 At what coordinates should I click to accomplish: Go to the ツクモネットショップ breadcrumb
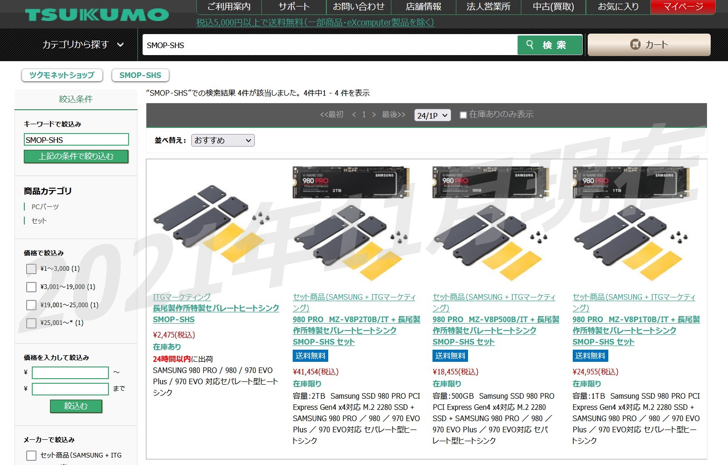[62, 75]
